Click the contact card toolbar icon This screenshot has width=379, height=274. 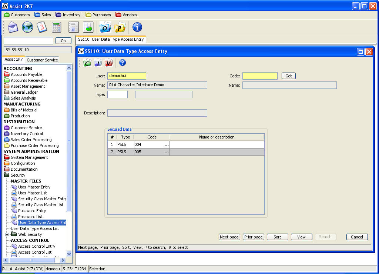pyautogui.click(x=74, y=27)
